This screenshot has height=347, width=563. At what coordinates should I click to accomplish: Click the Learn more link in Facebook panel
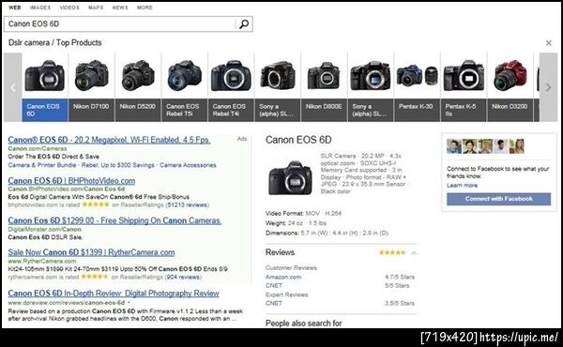(462, 186)
